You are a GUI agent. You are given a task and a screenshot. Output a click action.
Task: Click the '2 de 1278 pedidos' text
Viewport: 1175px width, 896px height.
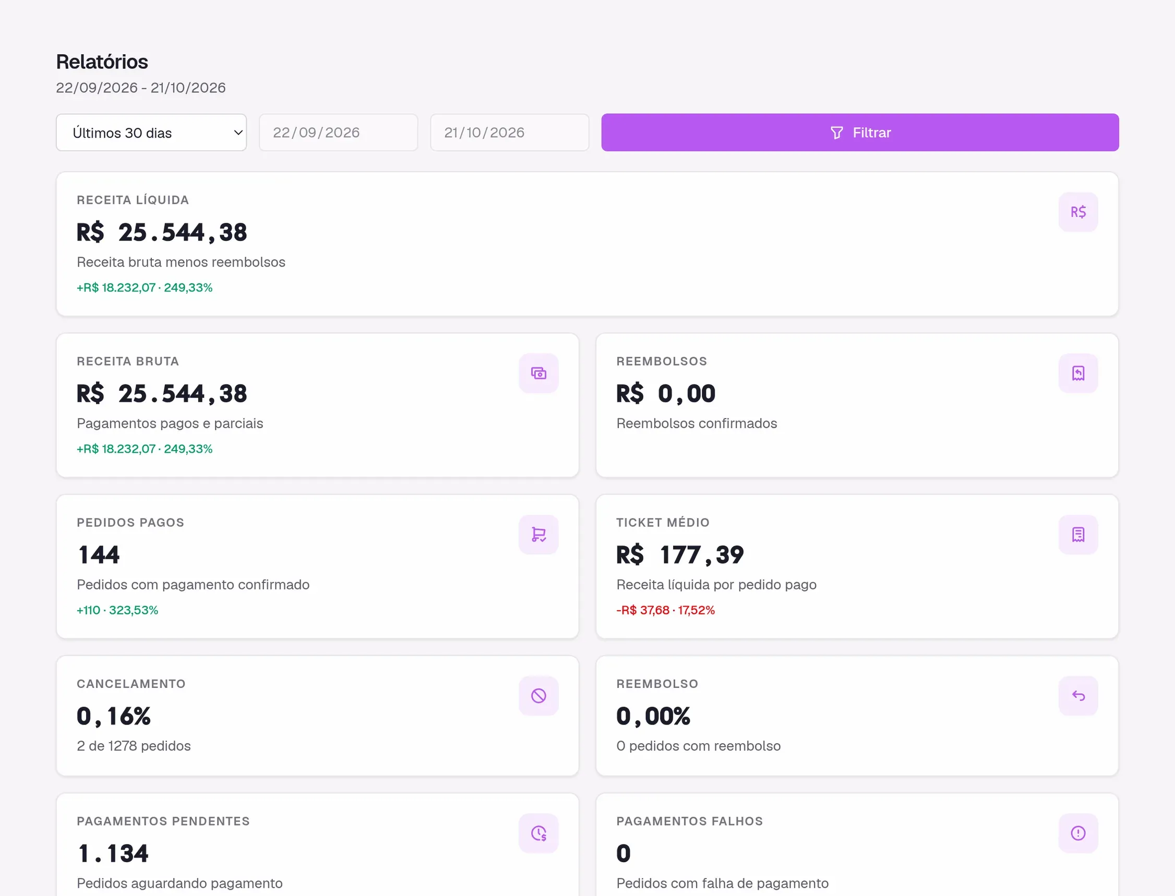click(x=134, y=746)
